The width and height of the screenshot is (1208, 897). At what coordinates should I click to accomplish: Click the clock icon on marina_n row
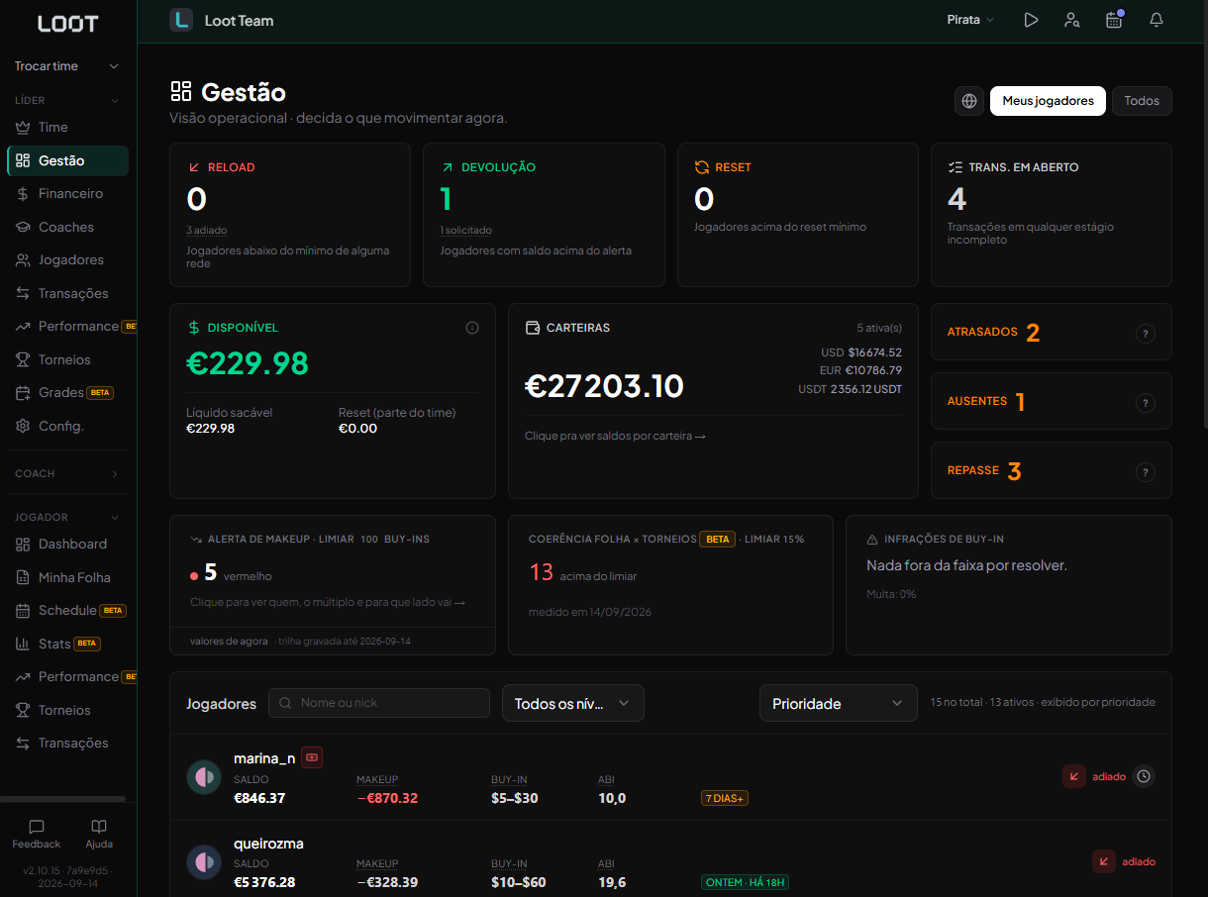1144,776
